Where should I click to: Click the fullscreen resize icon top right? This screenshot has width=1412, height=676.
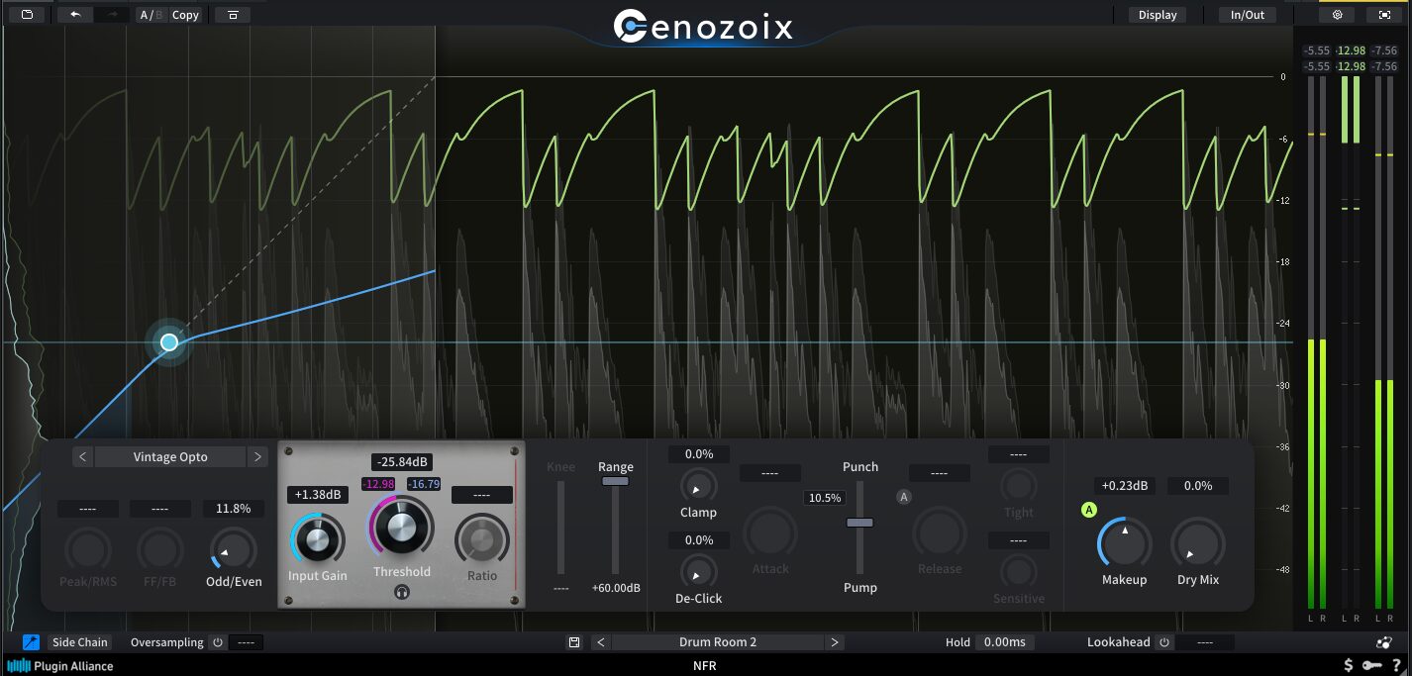tap(1383, 15)
